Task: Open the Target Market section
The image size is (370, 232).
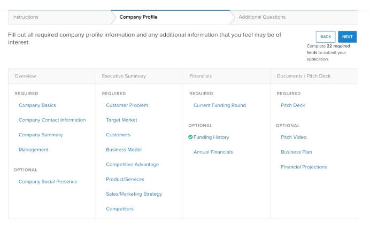Action: pos(121,120)
